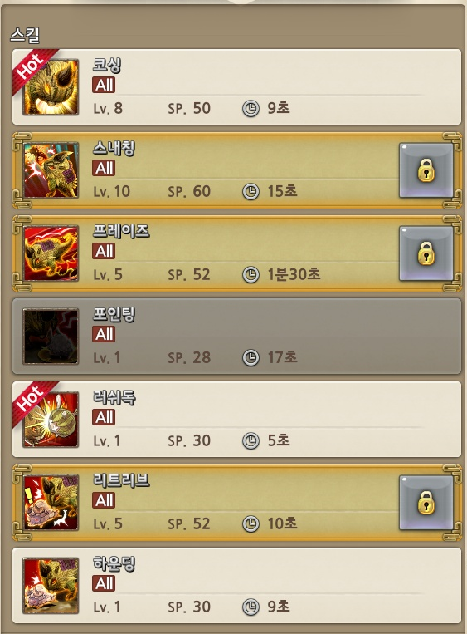Select the 러쉬독 skill icon
Screen dimensions: 467x634
pos(51,420)
